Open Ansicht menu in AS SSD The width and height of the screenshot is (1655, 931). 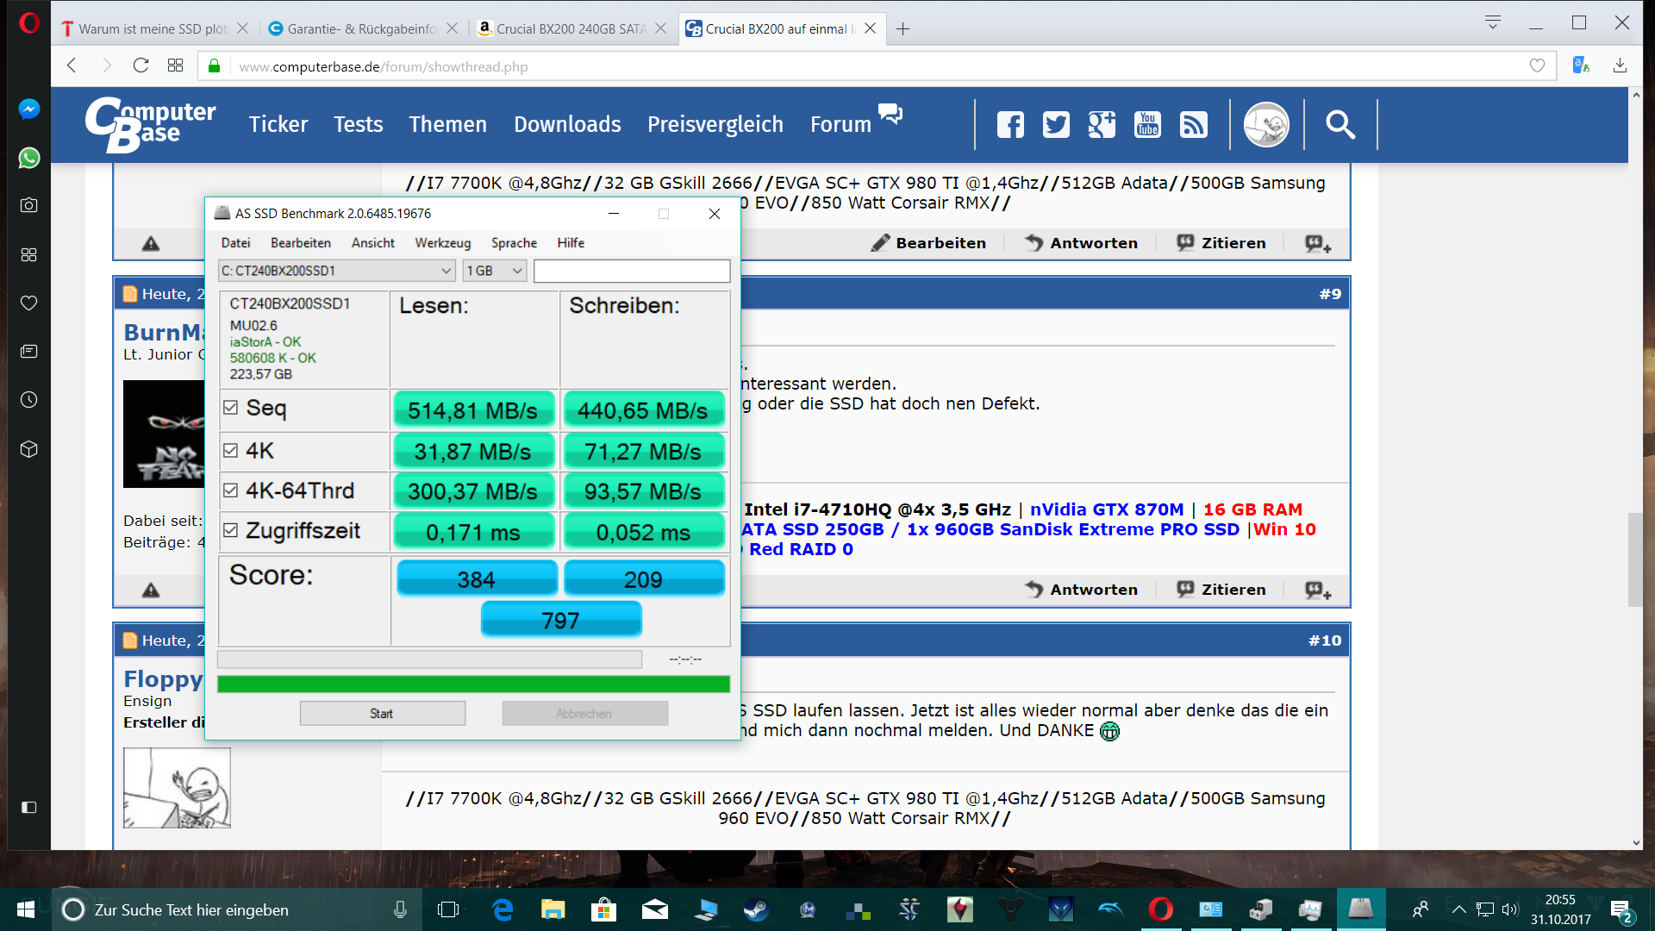pyautogui.click(x=373, y=243)
